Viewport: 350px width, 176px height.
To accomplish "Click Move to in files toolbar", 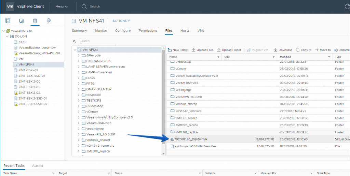I will click(x=323, y=50).
